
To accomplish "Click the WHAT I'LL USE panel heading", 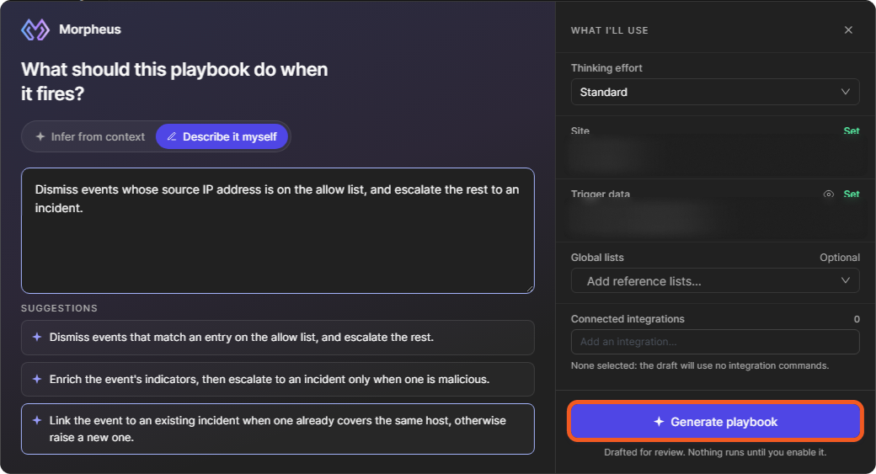I will [x=610, y=30].
